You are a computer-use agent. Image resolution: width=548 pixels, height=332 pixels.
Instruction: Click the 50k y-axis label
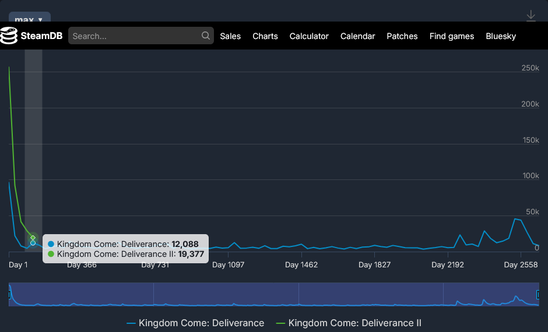532,211
